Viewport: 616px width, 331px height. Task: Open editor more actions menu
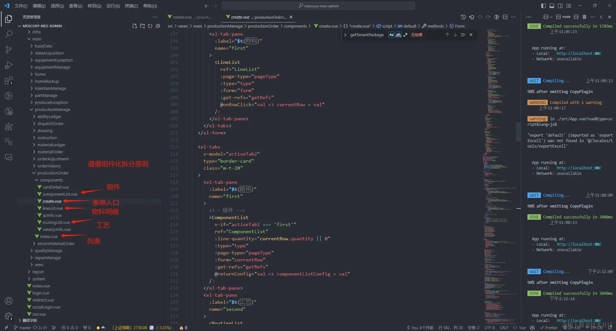[x=513, y=17]
